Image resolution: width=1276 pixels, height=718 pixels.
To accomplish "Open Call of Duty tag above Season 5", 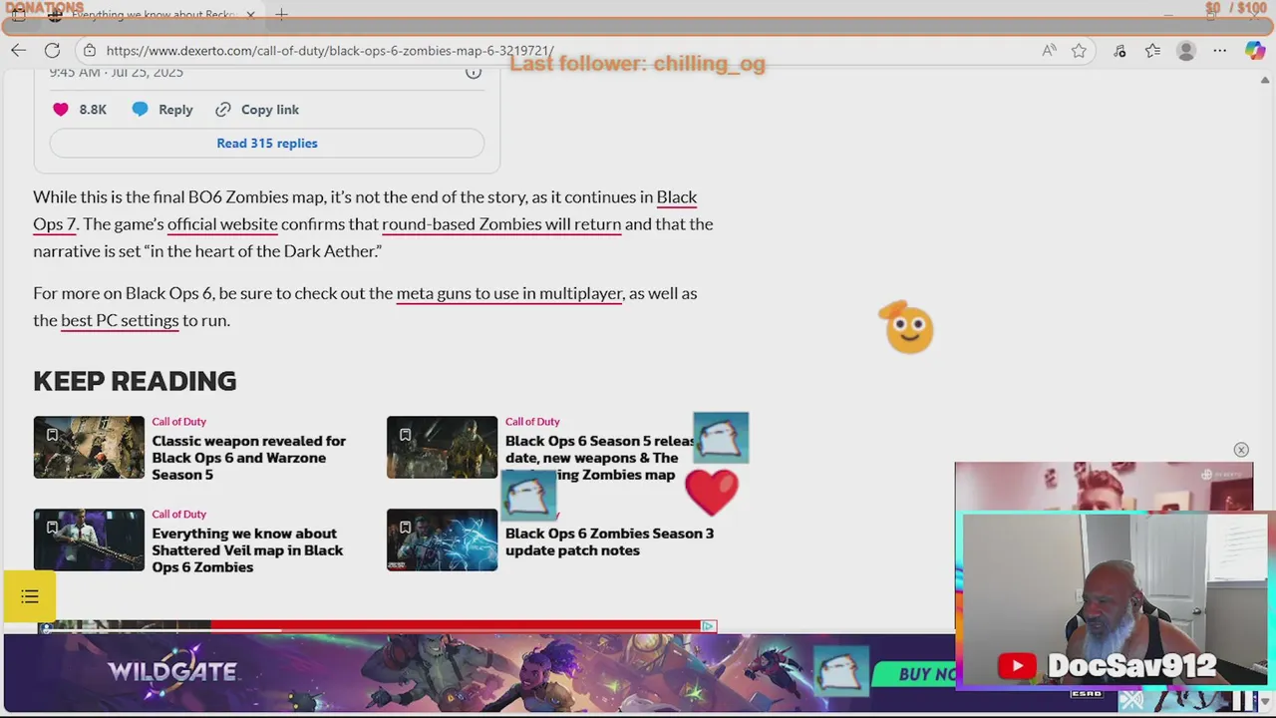I will [532, 421].
